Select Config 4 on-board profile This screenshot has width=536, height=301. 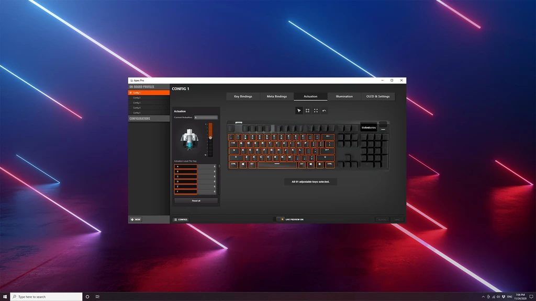[x=137, y=108]
